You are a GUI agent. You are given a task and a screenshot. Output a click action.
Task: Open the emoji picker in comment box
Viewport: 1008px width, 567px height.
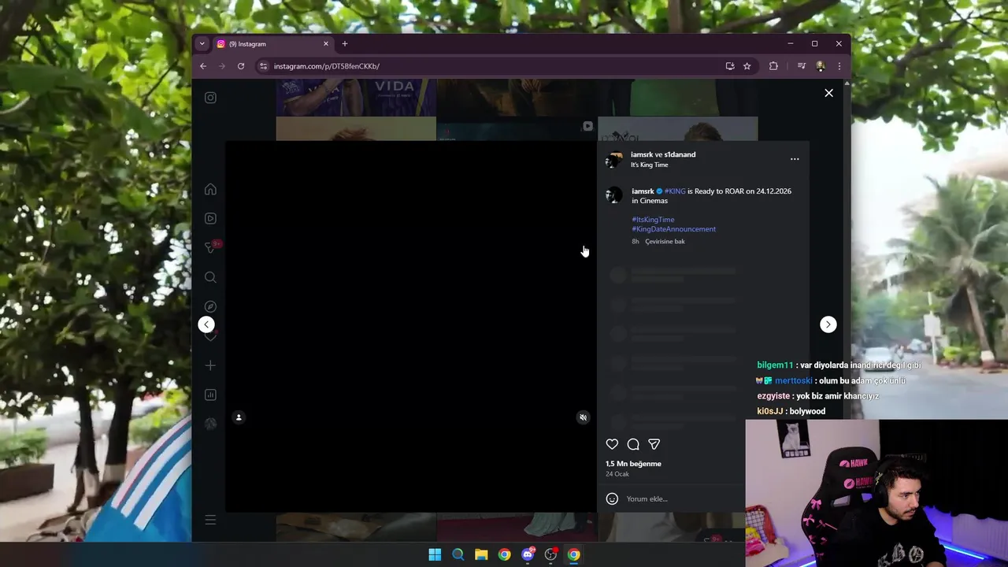tap(612, 498)
